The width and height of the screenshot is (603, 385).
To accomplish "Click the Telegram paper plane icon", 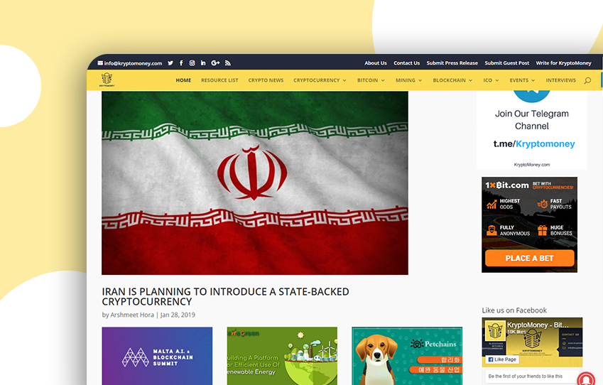I will 532,94.
